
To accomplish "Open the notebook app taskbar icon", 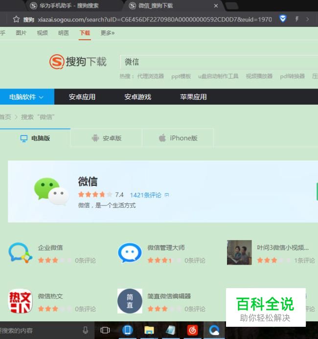I will 171,330.
